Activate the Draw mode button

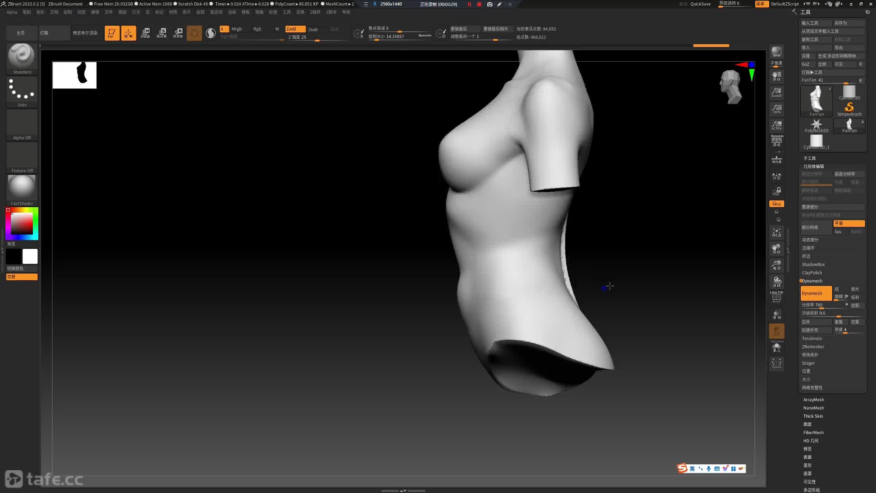click(x=128, y=33)
